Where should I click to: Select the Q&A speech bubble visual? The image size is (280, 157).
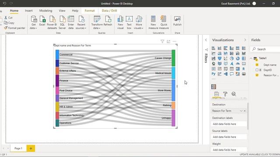click(231, 74)
